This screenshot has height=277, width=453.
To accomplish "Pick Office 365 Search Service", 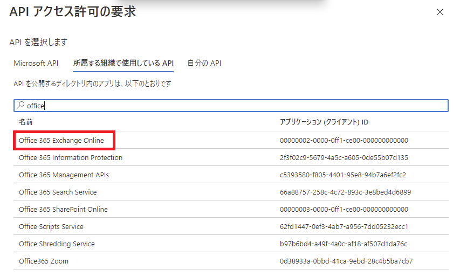I will point(58,192).
